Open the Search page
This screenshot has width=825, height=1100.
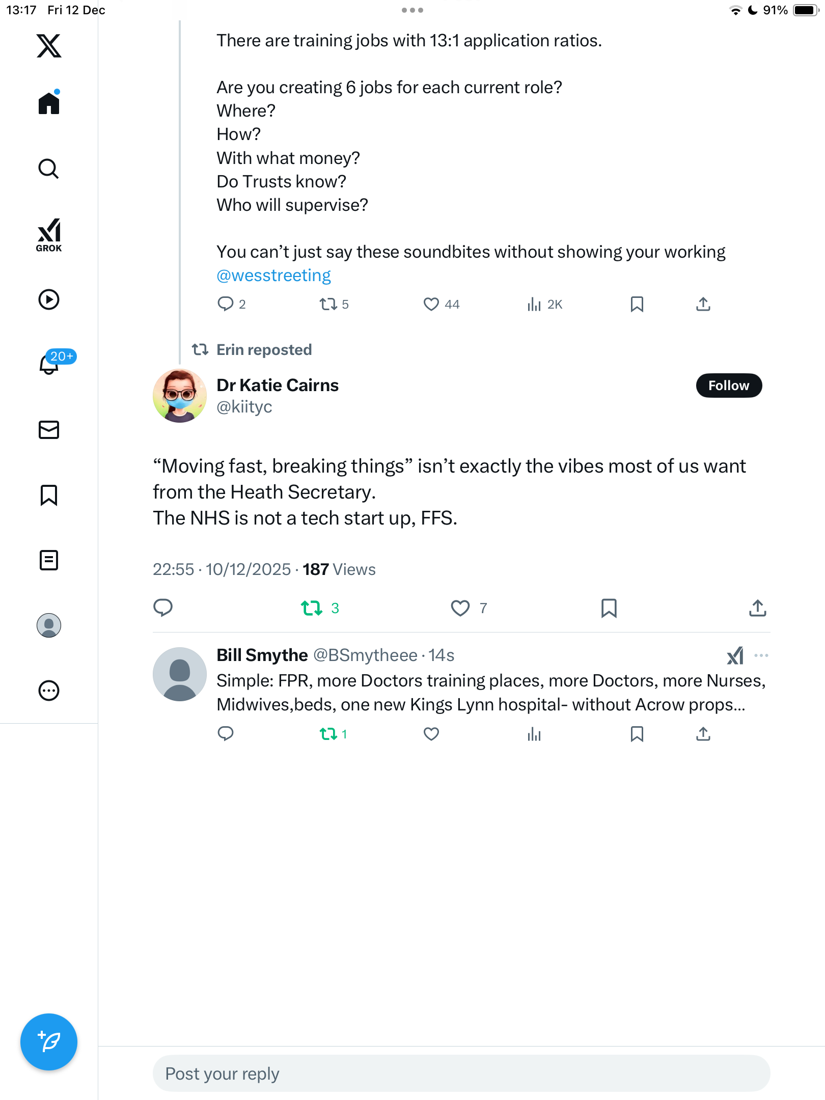pyautogui.click(x=49, y=169)
